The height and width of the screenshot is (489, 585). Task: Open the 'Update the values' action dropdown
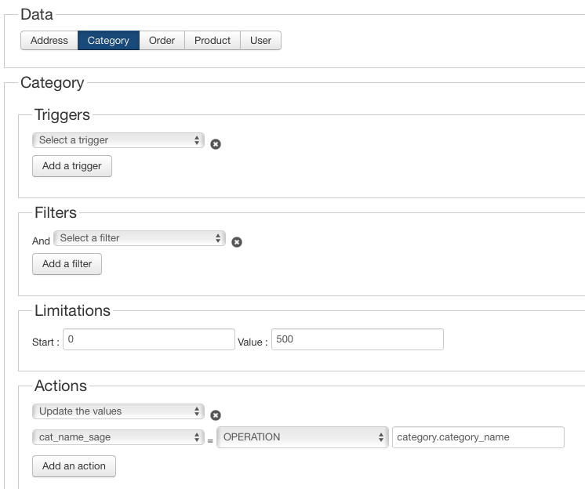(118, 411)
